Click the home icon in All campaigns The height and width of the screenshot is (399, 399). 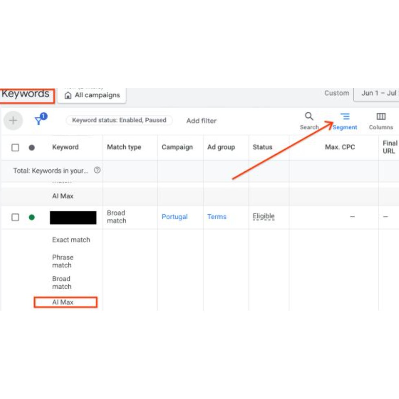tap(68, 95)
